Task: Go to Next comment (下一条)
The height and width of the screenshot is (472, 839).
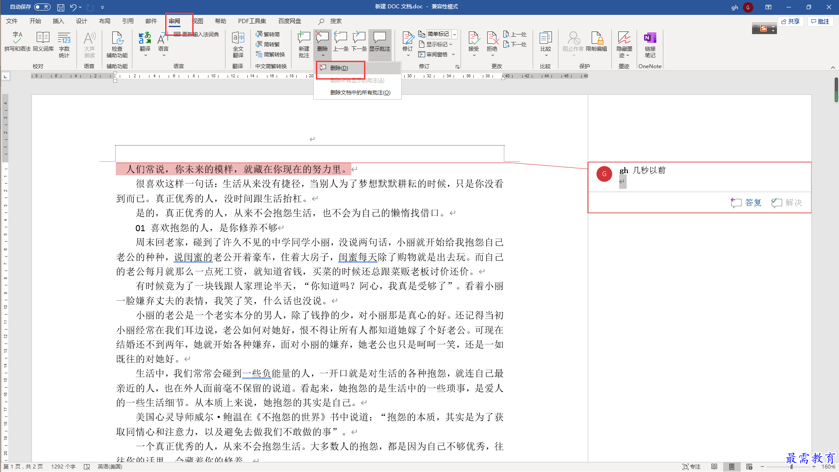Action: (x=359, y=42)
